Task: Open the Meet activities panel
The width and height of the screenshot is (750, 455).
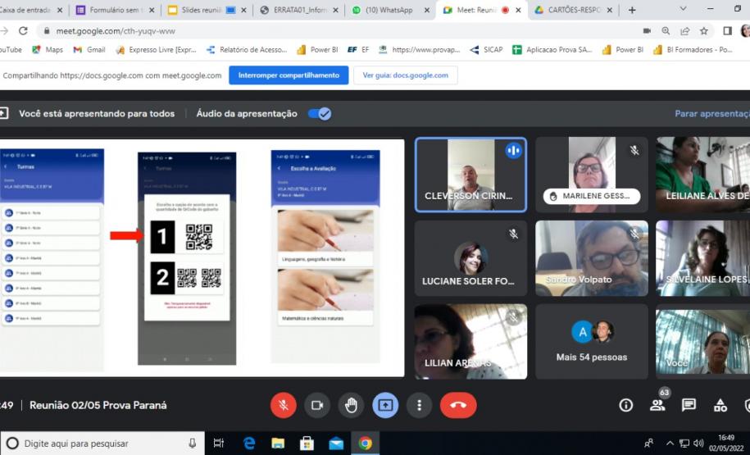Action: point(720,405)
